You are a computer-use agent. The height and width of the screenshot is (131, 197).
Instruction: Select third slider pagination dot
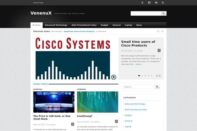[145, 76]
